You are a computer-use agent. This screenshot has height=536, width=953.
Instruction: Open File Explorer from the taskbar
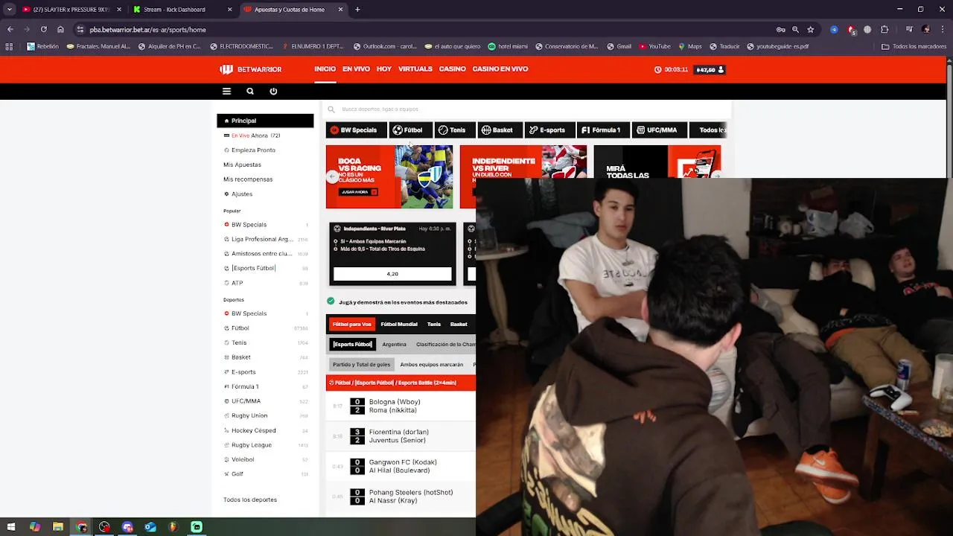click(58, 527)
